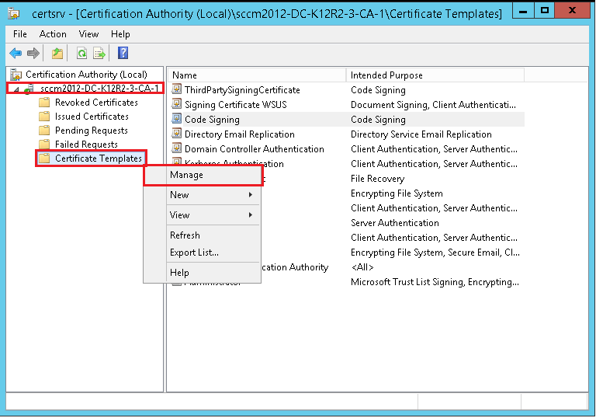Minimize the certsrv window

523,11
